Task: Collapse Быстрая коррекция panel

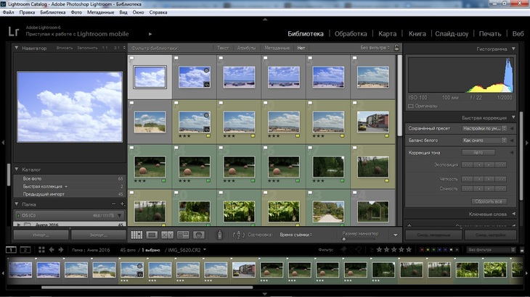Action: pyautogui.click(x=513, y=117)
